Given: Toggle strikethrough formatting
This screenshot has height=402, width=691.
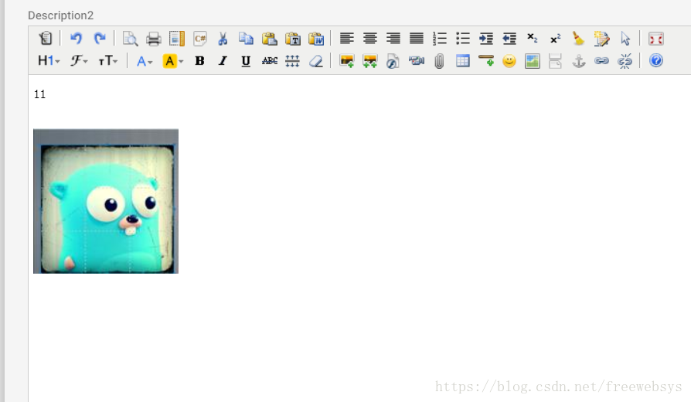Looking at the screenshot, I should pyautogui.click(x=269, y=61).
